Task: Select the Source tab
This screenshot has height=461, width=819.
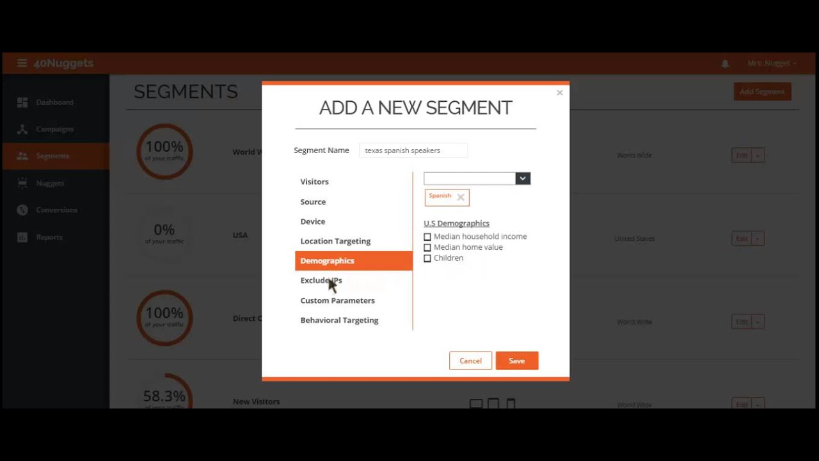Action: tap(353, 202)
